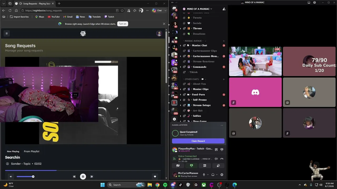This screenshot has width=337, height=189.
Task: Open Edge tab actions dropdown
Action: (3, 3)
